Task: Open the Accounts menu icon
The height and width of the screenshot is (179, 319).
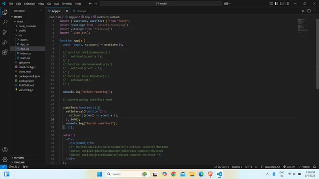Action: point(5,150)
